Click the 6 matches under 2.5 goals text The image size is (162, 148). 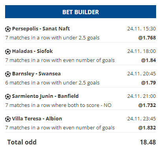[x=52, y=83]
